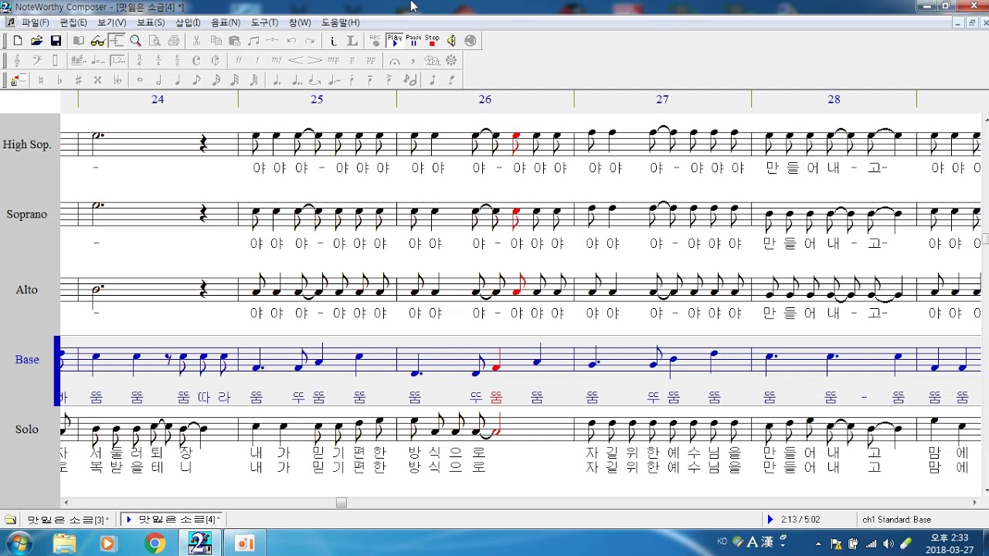The image size is (989, 556).
Task: Open the 도움말(H) menu
Action: click(x=341, y=22)
